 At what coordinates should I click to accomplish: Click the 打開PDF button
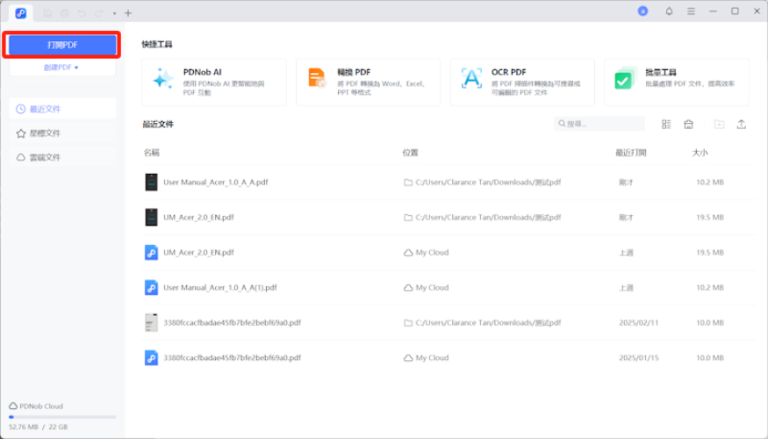[x=61, y=44]
